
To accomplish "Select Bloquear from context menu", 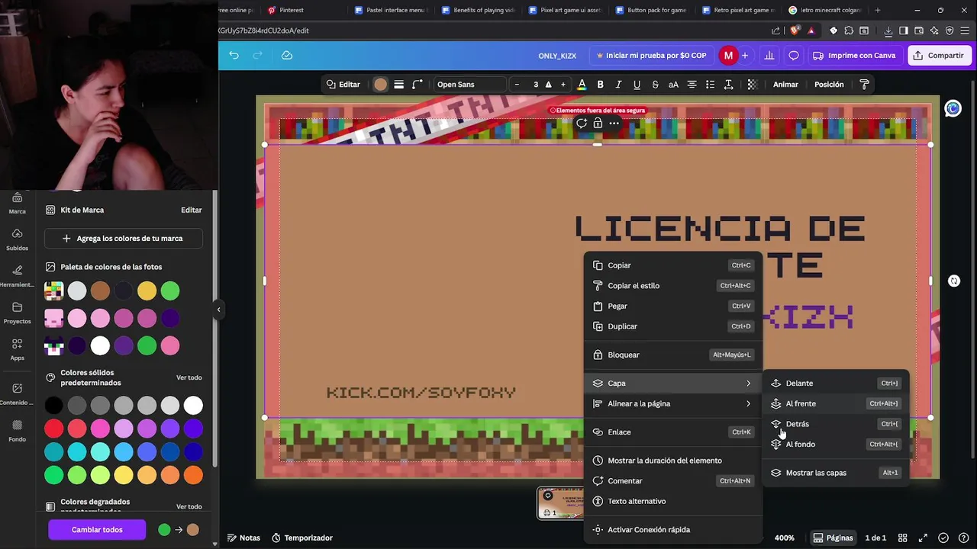I will tap(673, 355).
